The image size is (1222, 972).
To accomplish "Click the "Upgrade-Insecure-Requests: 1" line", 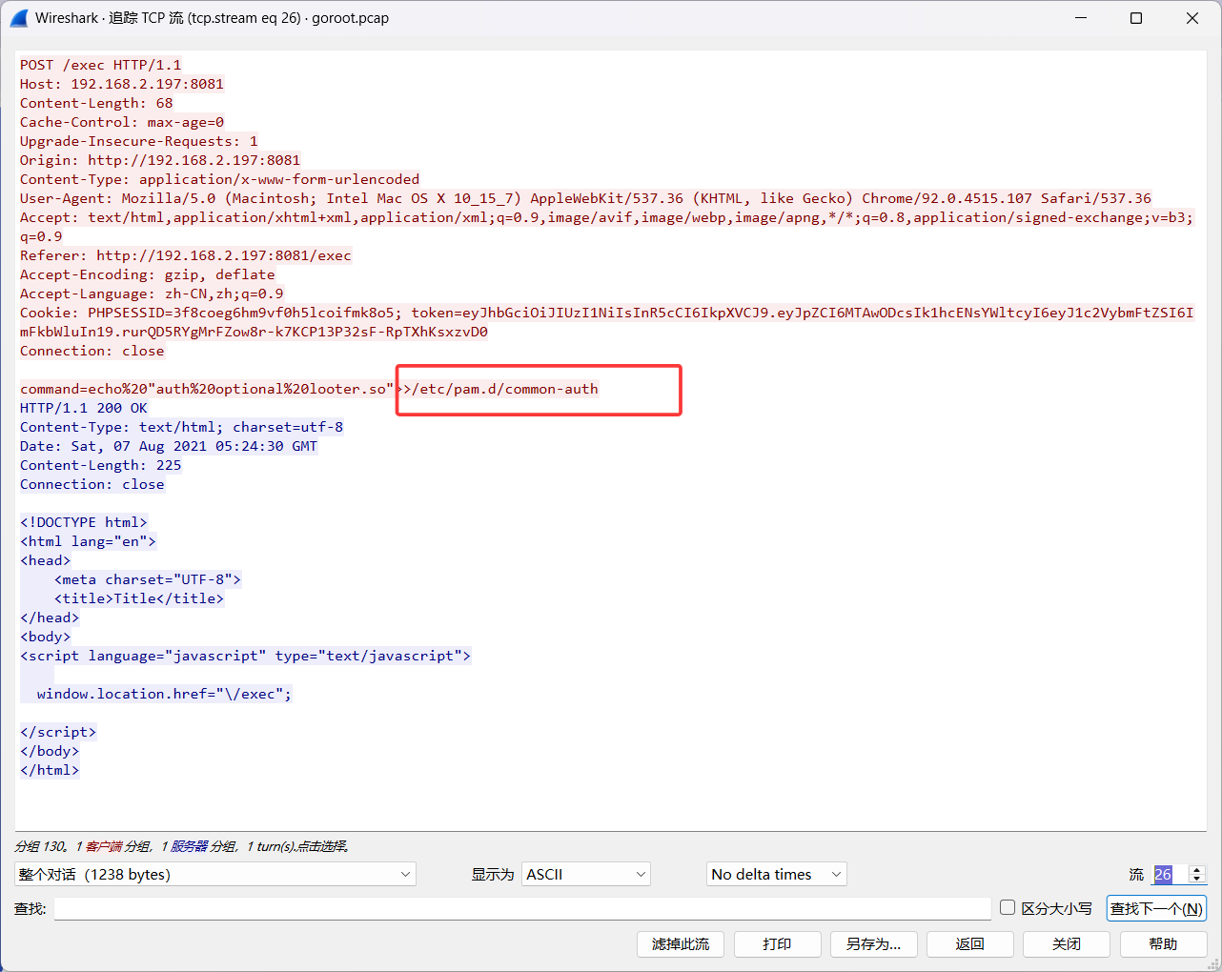I will point(139,141).
